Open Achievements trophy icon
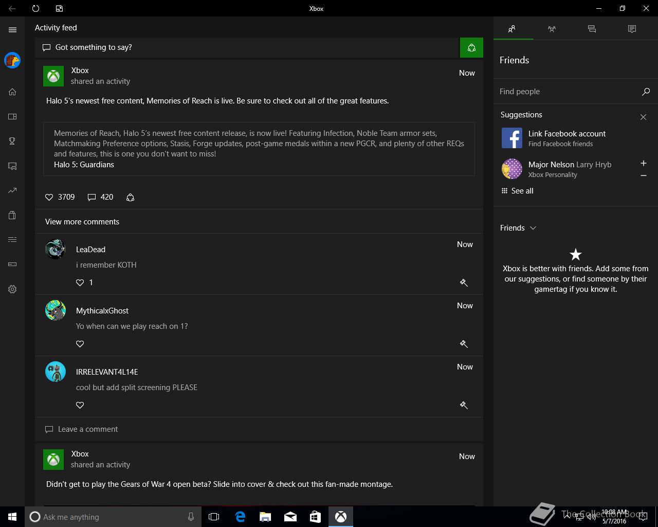This screenshot has width=658, height=527. click(x=12, y=141)
